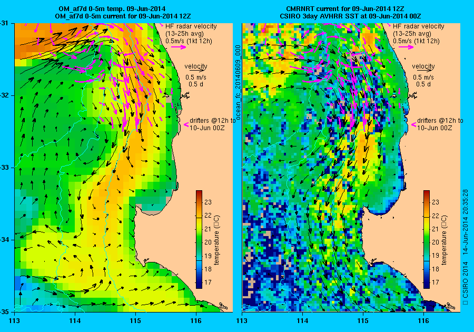The image size is (474, 332).
Task: Click magenta drifter marker beside left map legend
Action: click(x=186, y=124)
